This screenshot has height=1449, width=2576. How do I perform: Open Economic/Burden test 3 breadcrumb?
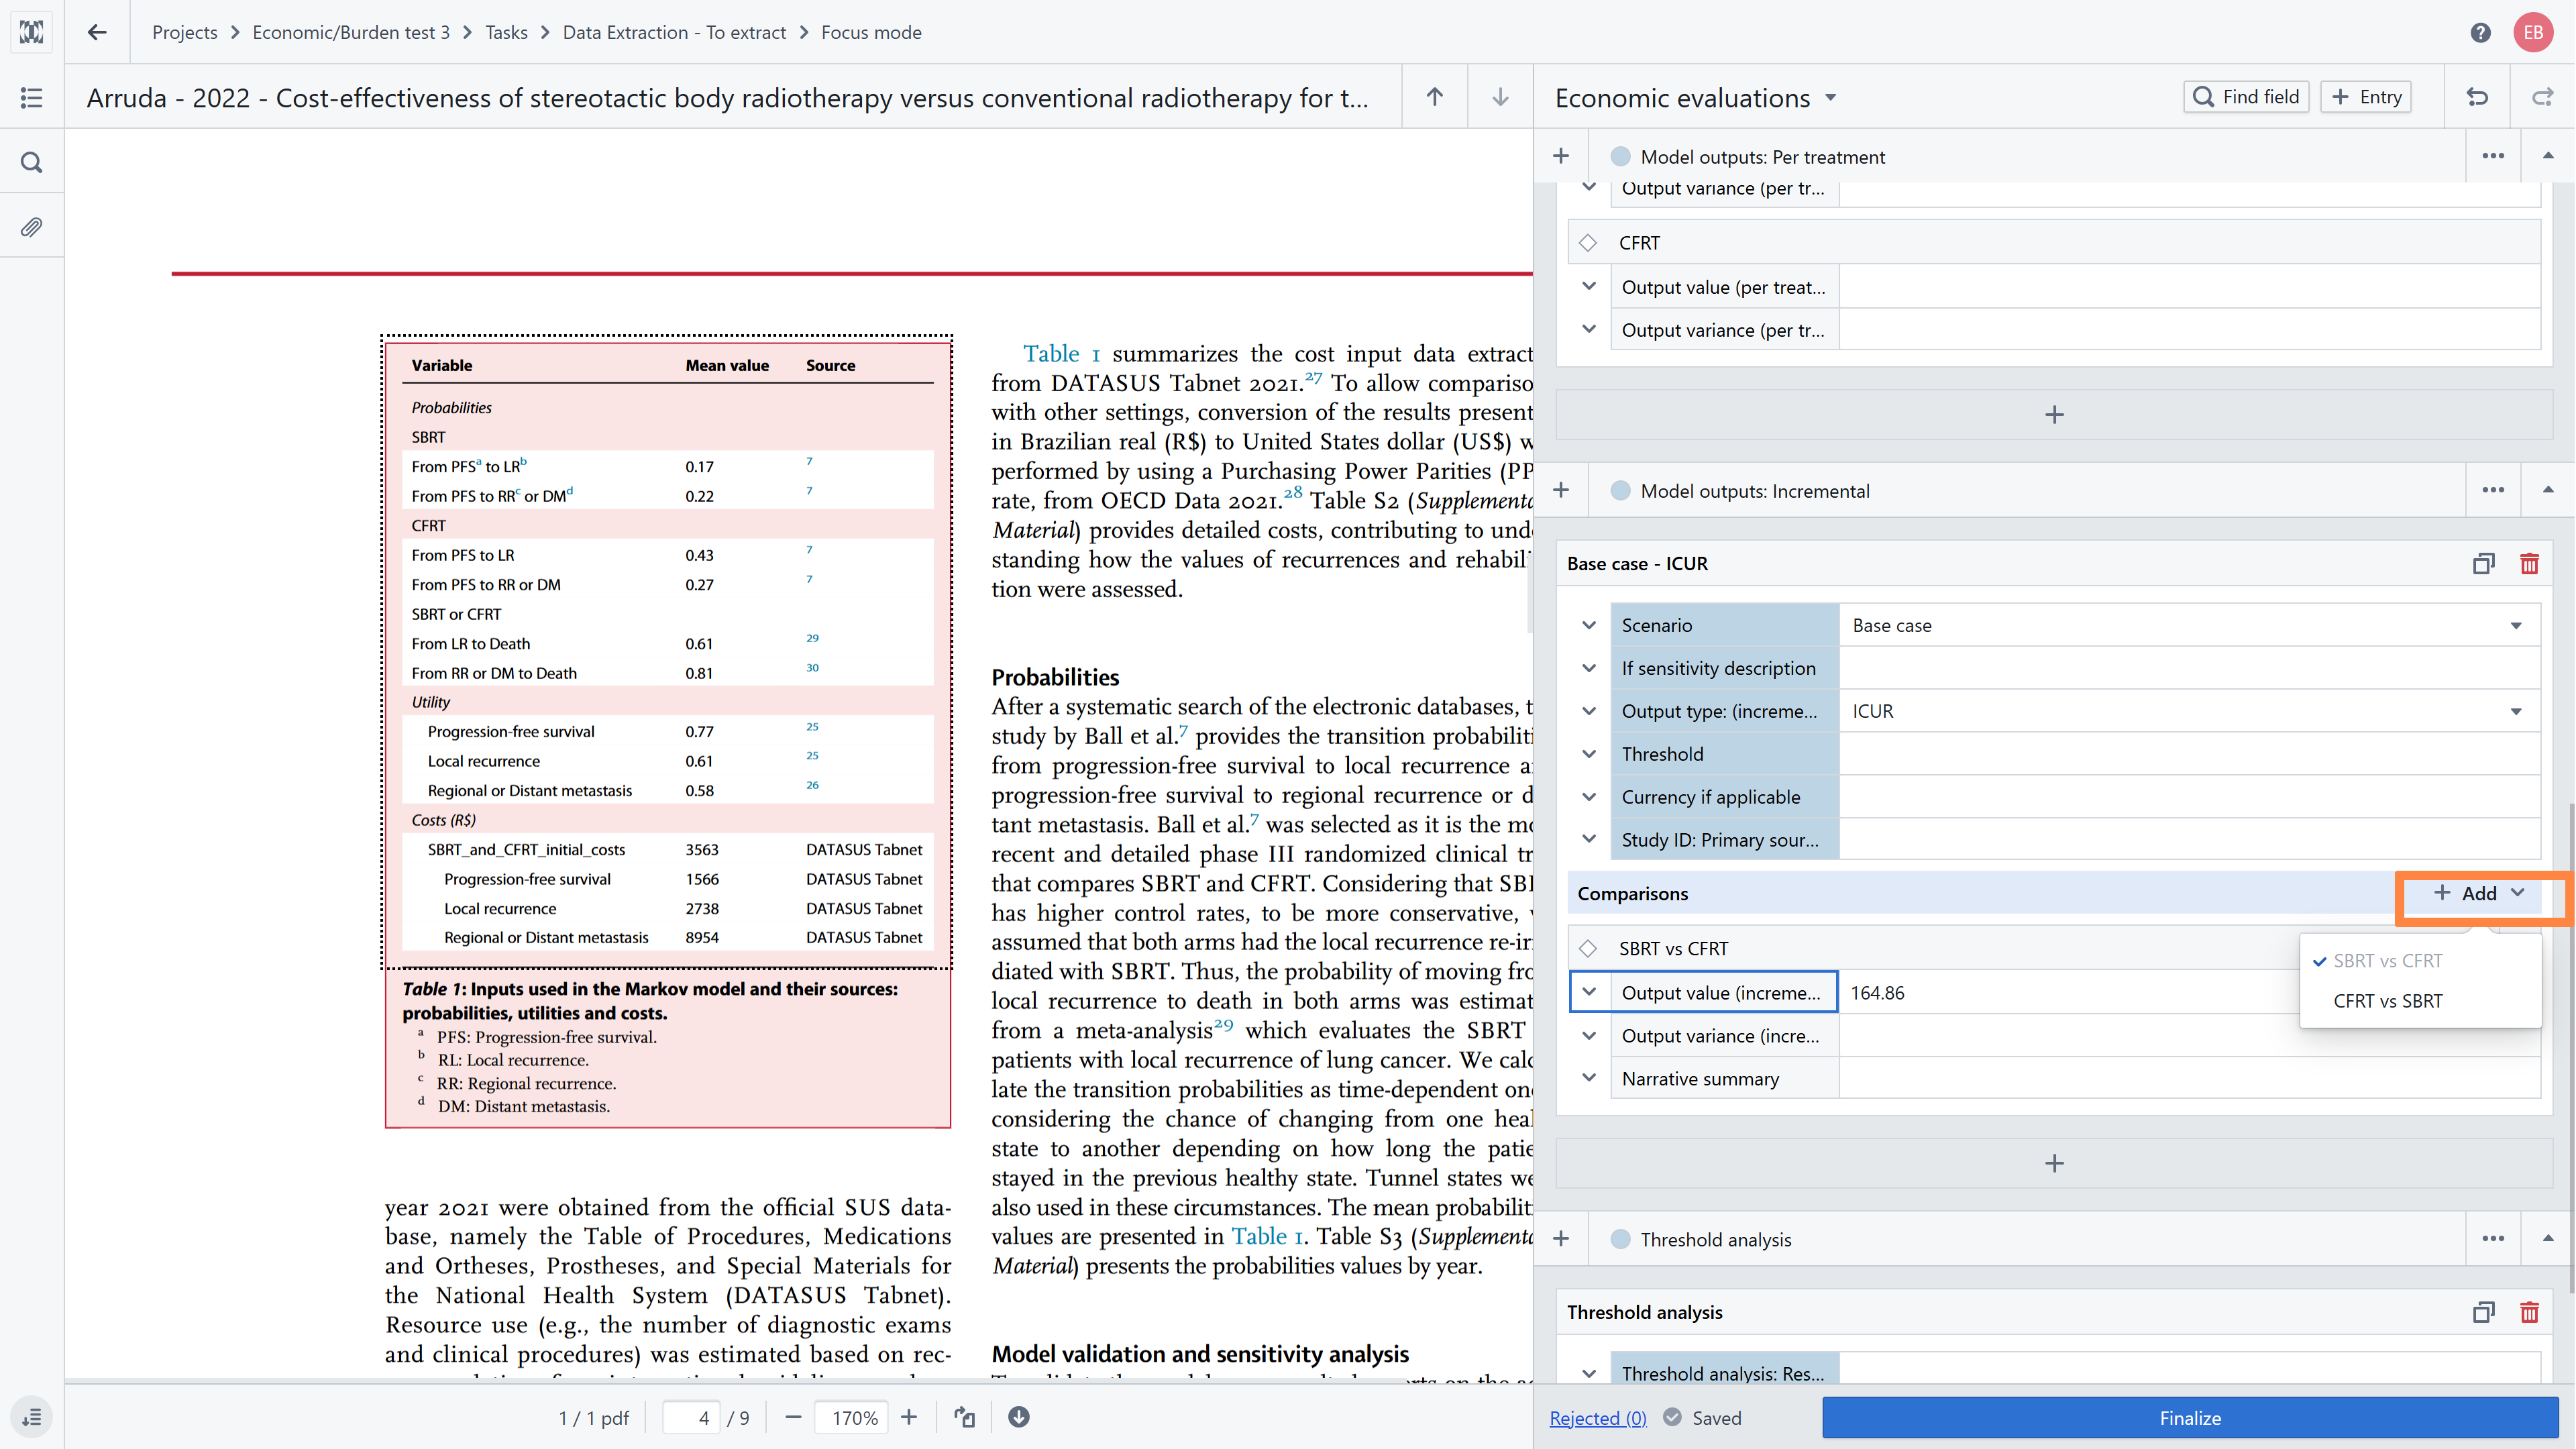click(350, 32)
